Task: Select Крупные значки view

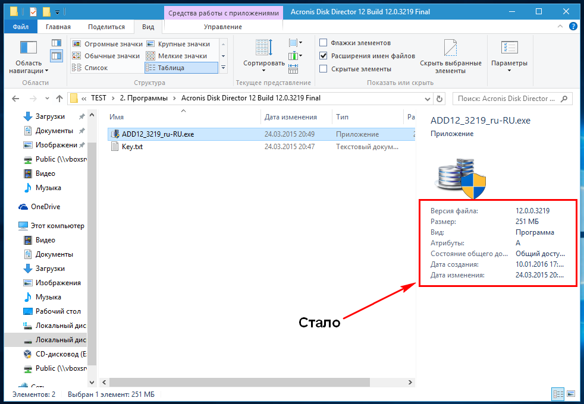Action: coord(178,44)
